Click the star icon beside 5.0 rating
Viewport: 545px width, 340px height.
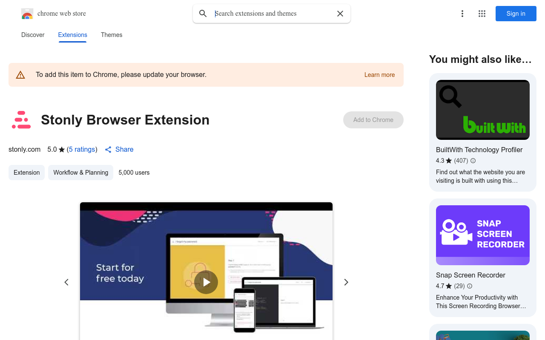tap(62, 150)
